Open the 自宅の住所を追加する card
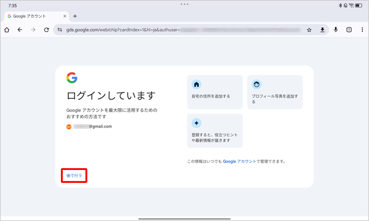The height and width of the screenshot is (221, 369). 215,92
